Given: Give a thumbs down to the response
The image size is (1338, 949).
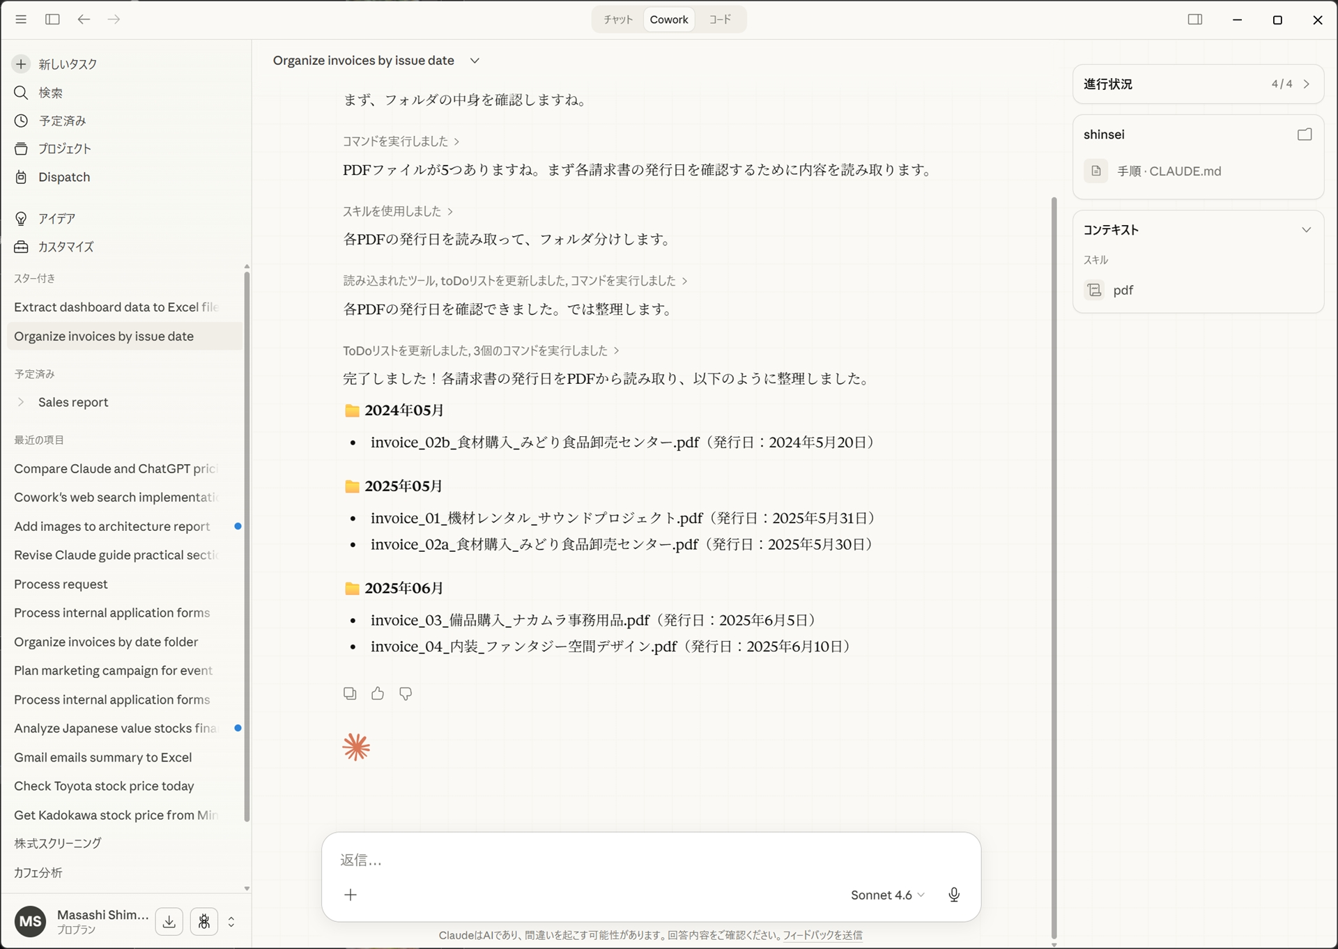Looking at the screenshot, I should pyautogui.click(x=405, y=693).
